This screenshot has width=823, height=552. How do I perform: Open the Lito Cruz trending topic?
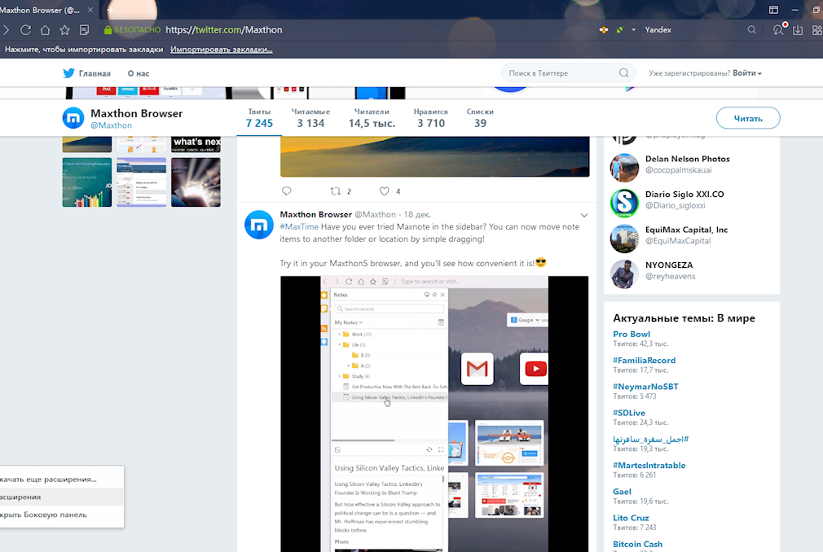(631, 518)
